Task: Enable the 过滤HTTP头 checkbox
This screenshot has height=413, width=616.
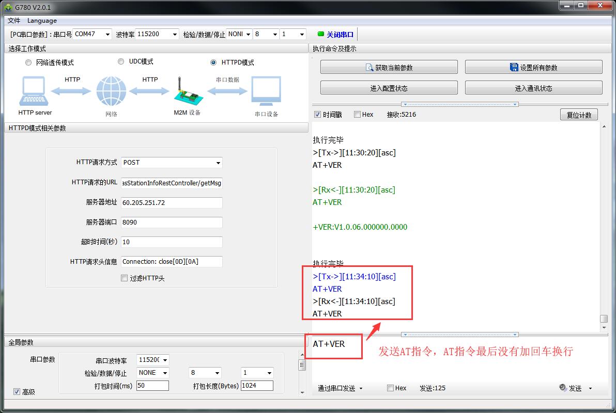Action: point(124,278)
